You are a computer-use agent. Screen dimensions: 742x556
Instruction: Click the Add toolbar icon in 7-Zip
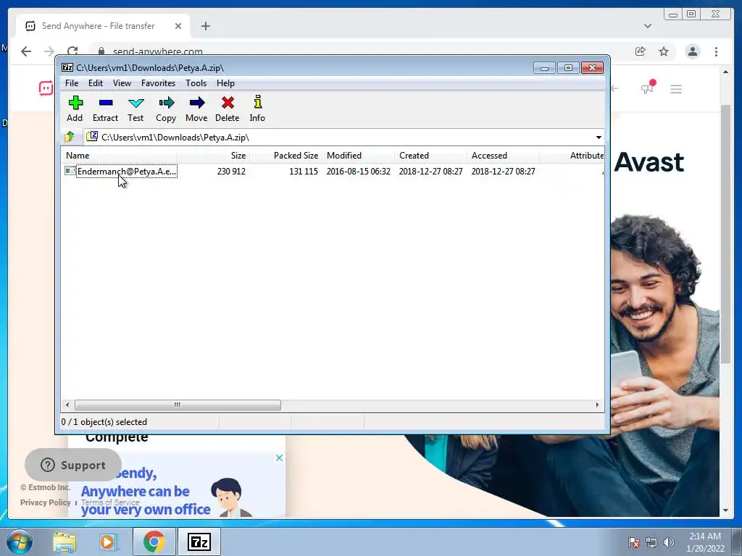tap(75, 109)
